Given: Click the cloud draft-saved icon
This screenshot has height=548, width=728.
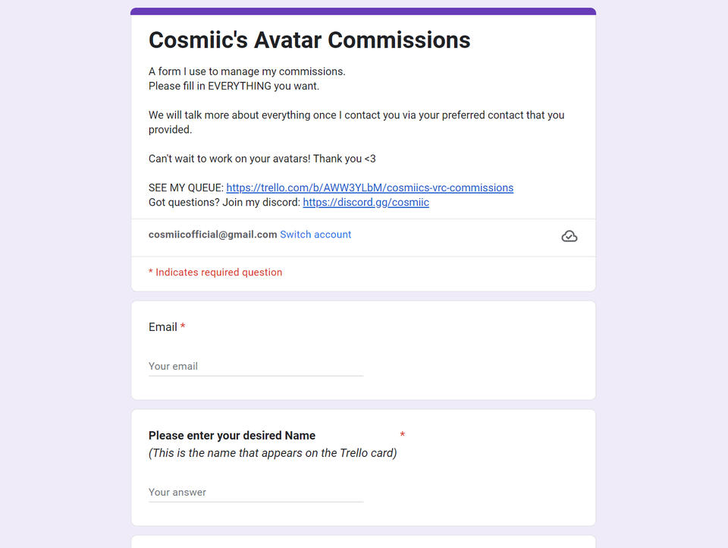Looking at the screenshot, I should click(x=569, y=236).
